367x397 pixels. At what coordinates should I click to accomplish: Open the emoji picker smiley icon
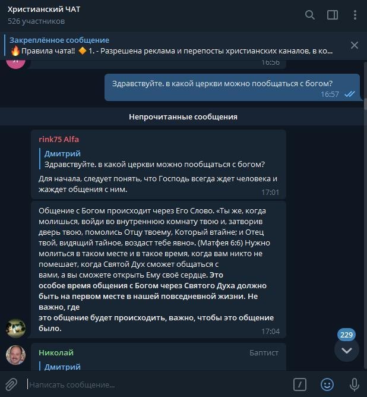pos(327,385)
